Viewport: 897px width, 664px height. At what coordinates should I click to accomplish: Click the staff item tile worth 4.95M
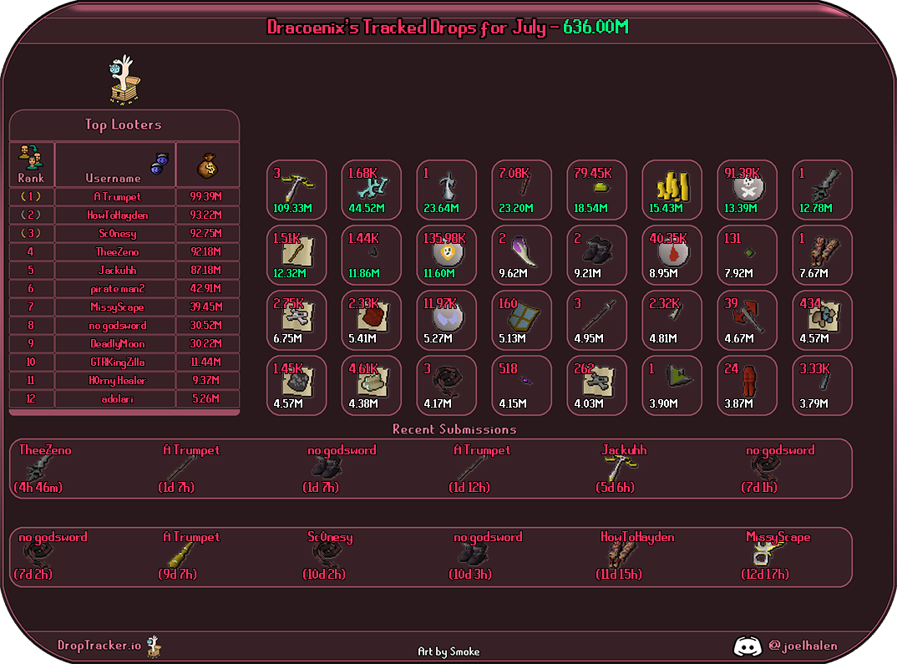click(x=596, y=320)
